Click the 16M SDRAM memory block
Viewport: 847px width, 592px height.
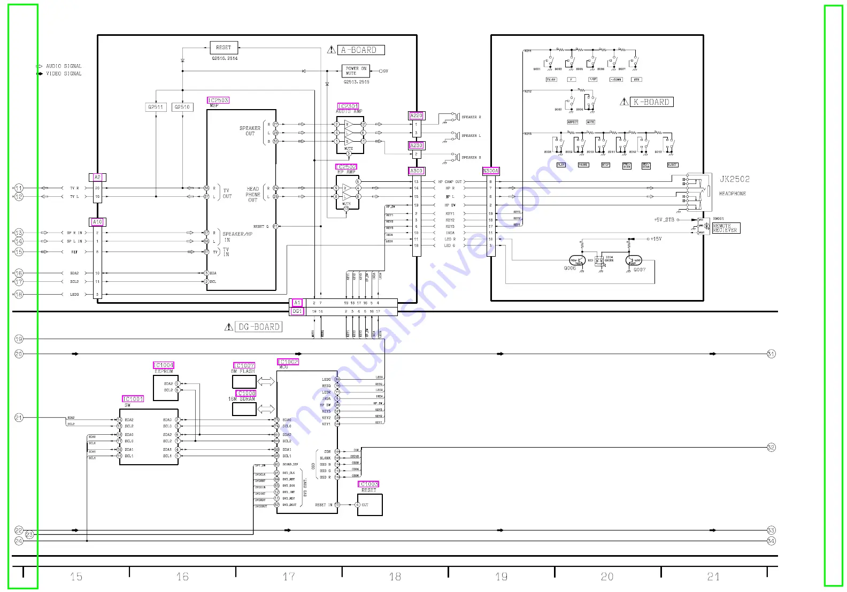[x=244, y=409]
